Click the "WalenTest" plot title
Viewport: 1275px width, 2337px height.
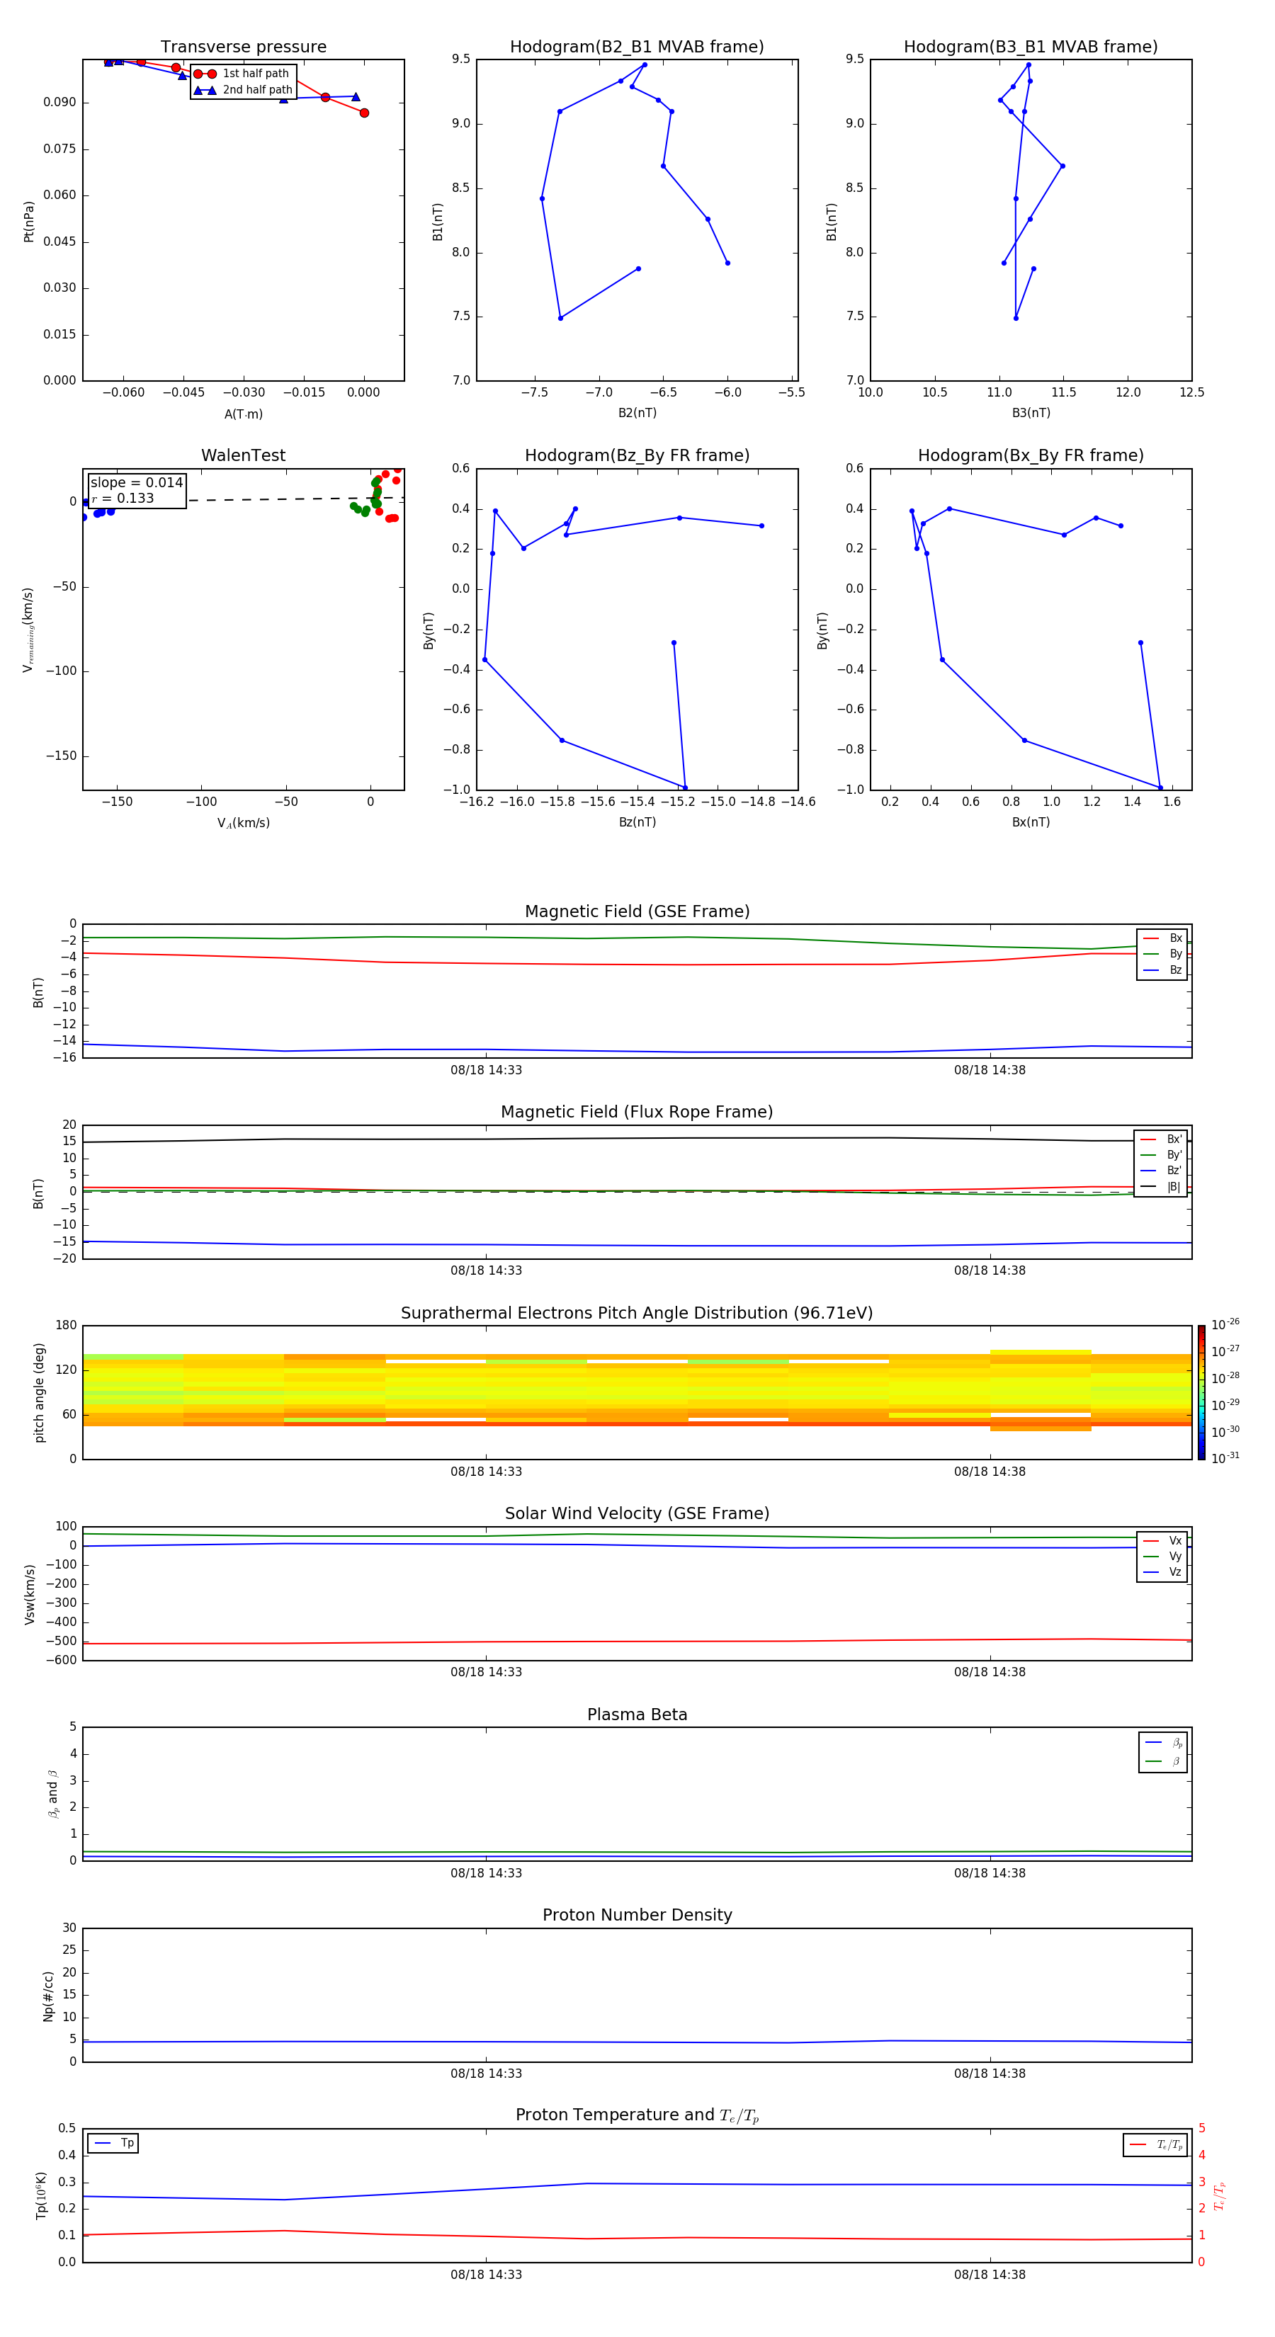coord(243,455)
